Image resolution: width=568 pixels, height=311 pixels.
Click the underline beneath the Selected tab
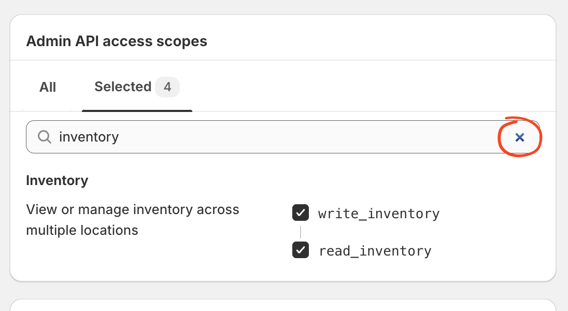point(137,110)
